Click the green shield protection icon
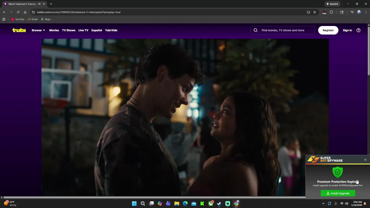 [x=338, y=172]
